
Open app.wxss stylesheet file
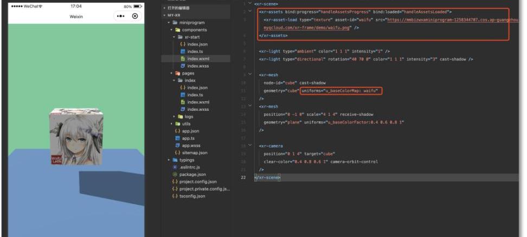pos(190,146)
